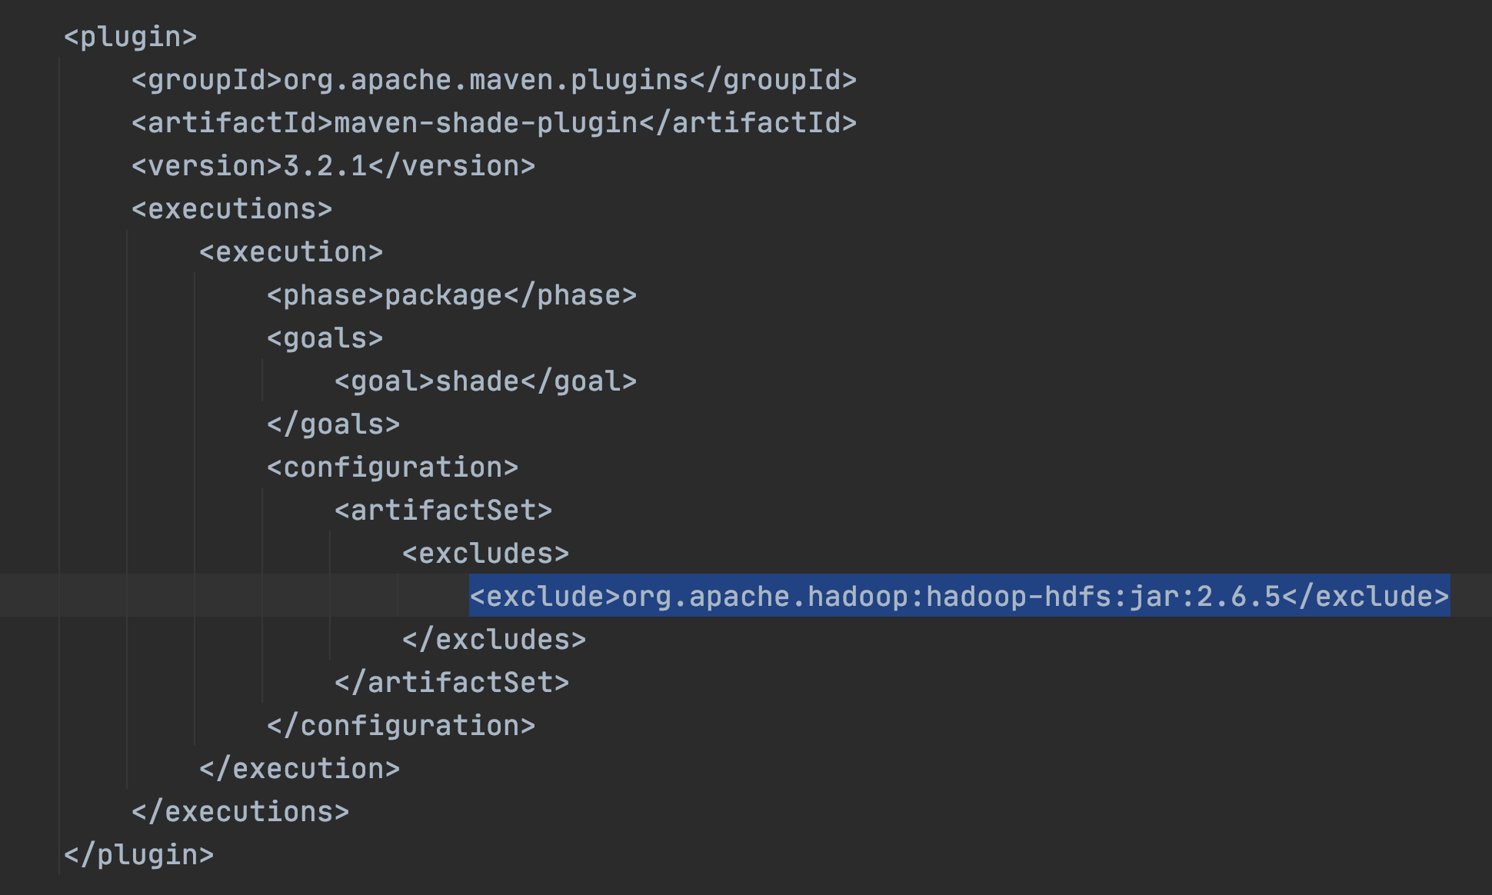Click the closing goals tag

pos(333,424)
